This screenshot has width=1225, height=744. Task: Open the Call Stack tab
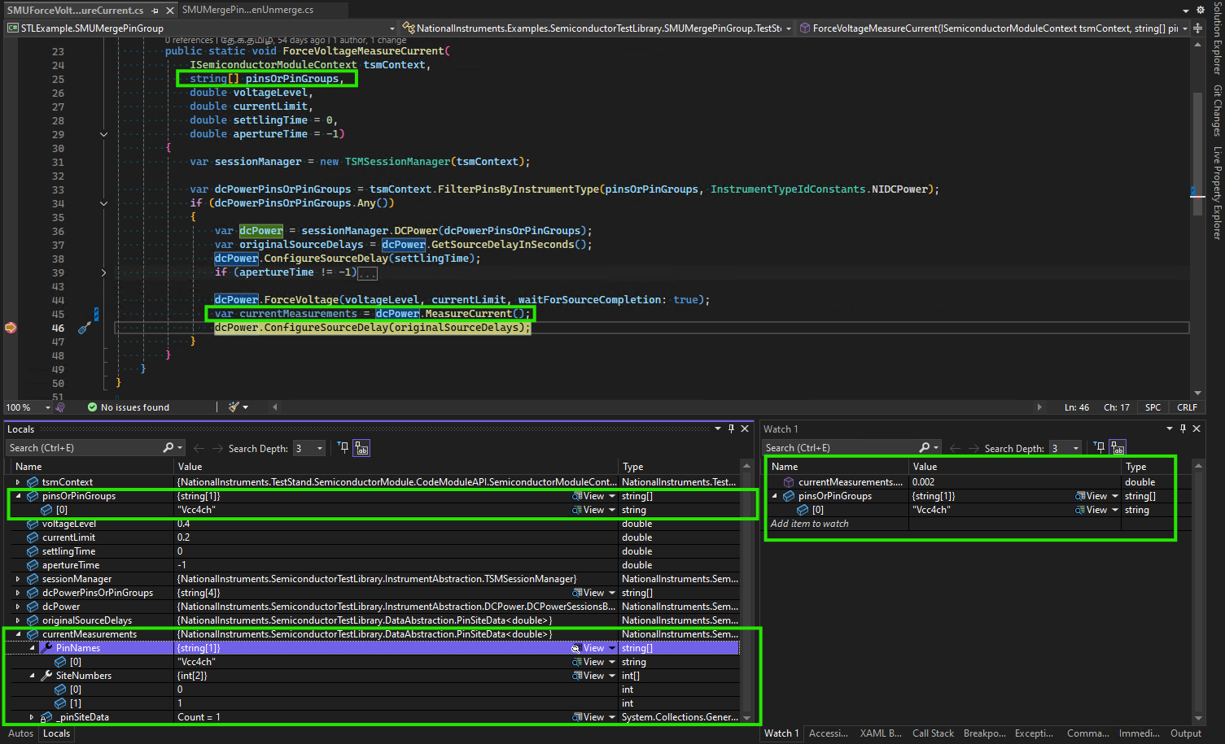(933, 733)
